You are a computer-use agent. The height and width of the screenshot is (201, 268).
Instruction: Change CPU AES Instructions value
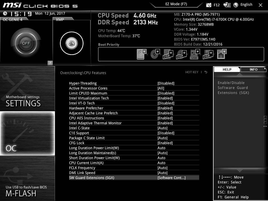coord(165,118)
